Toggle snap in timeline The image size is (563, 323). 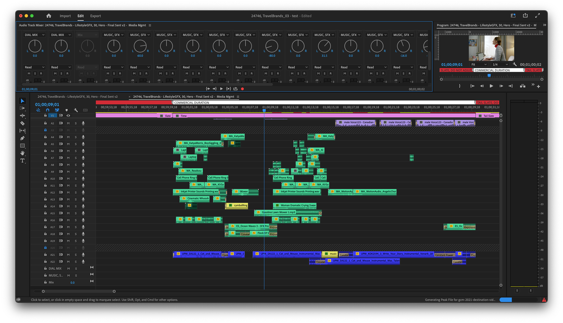[x=48, y=110]
